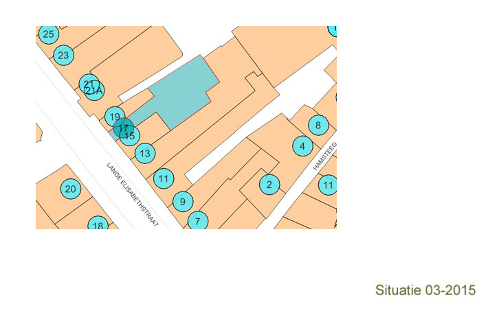Select house number 7 marker

coord(197,220)
